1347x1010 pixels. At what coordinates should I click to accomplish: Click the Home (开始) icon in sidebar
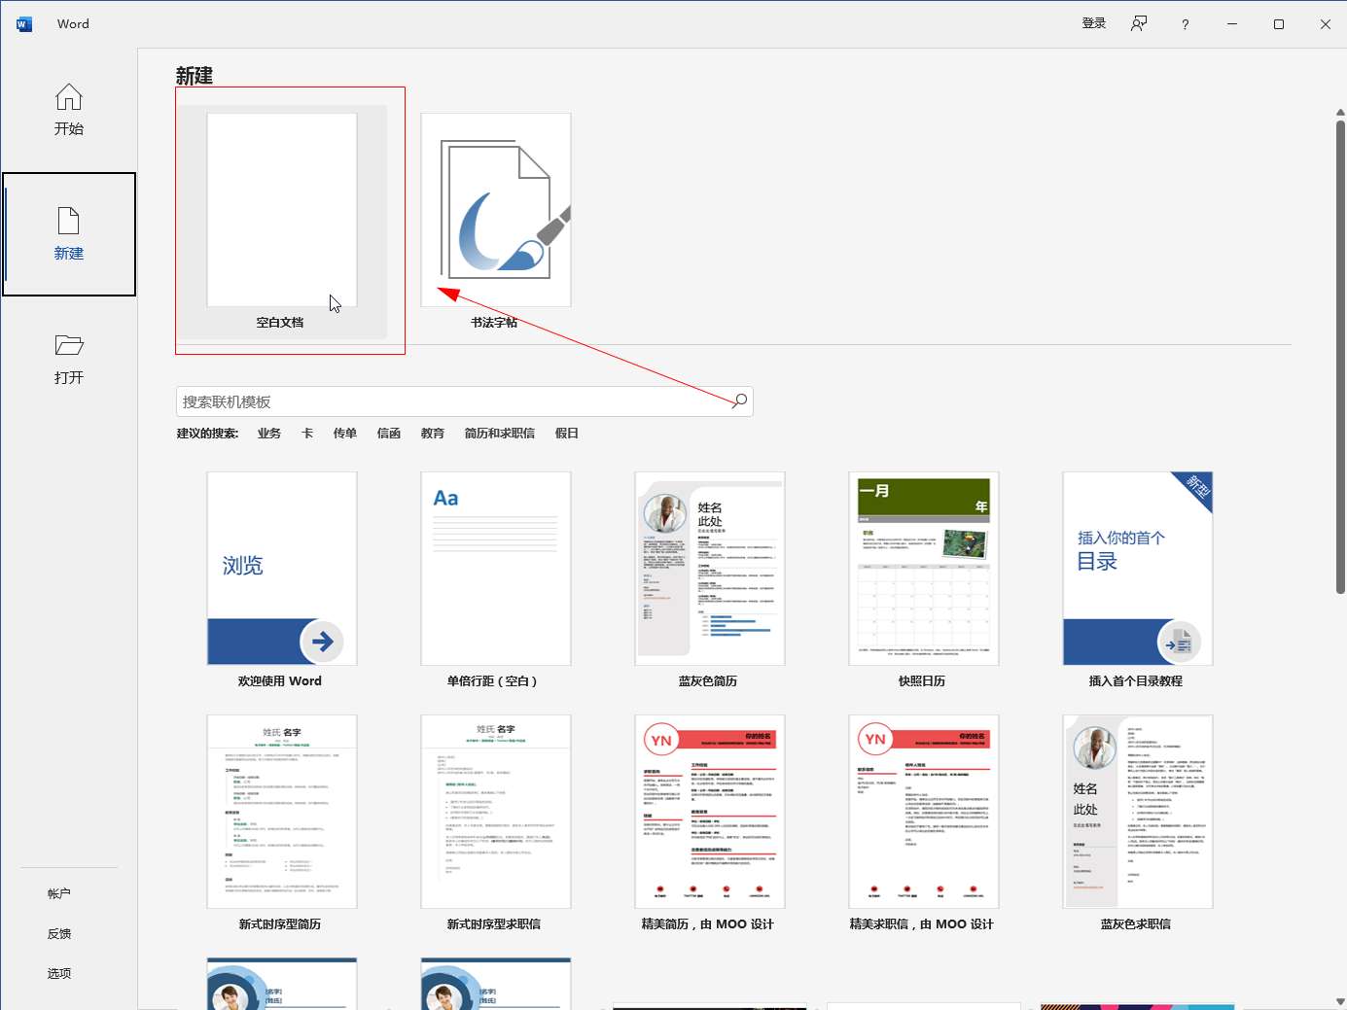pos(68,98)
